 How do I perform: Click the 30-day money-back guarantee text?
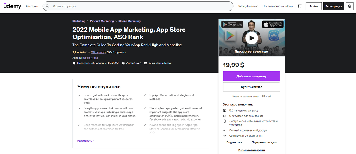click(x=252, y=96)
